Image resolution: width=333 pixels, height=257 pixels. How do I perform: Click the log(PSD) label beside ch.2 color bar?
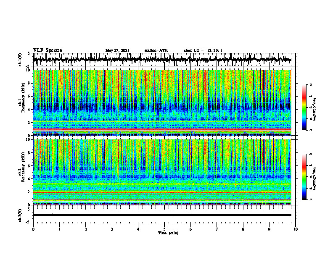314,179
